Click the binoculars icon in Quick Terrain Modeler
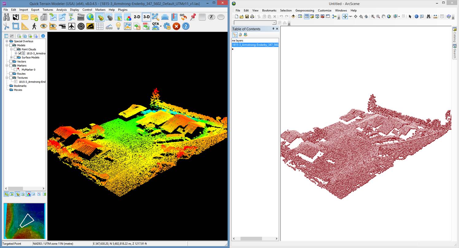This screenshot has width=459, height=248. [6, 17]
